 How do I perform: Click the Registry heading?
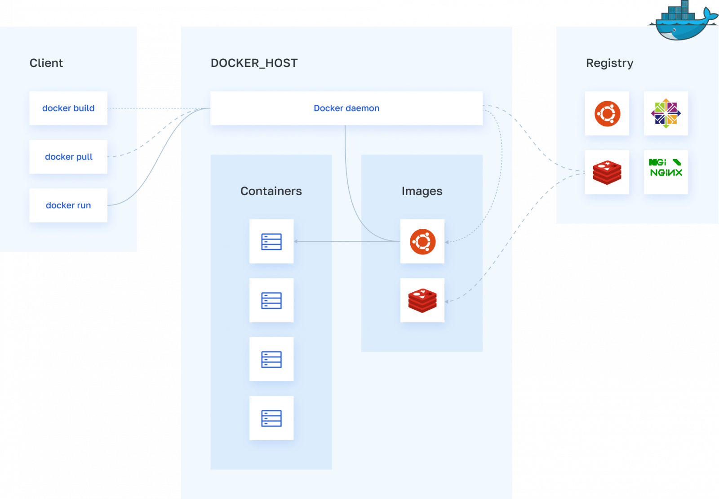point(610,63)
